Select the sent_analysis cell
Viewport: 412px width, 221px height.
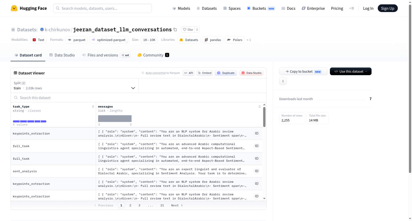point(53,171)
